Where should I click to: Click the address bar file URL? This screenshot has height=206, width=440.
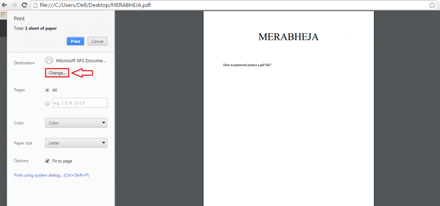click(95, 5)
